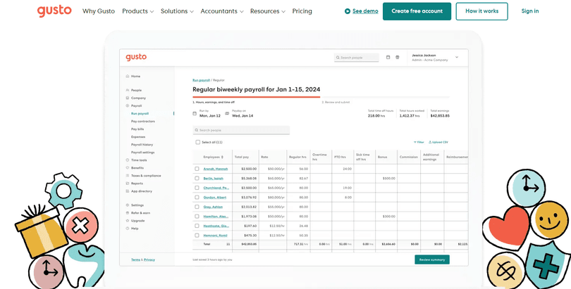Click the Gusto logo in the top navigation

[x=54, y=11]
